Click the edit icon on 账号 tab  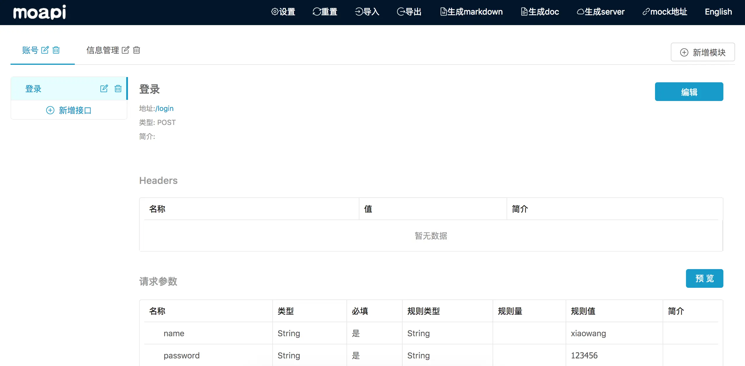[45, 50]
